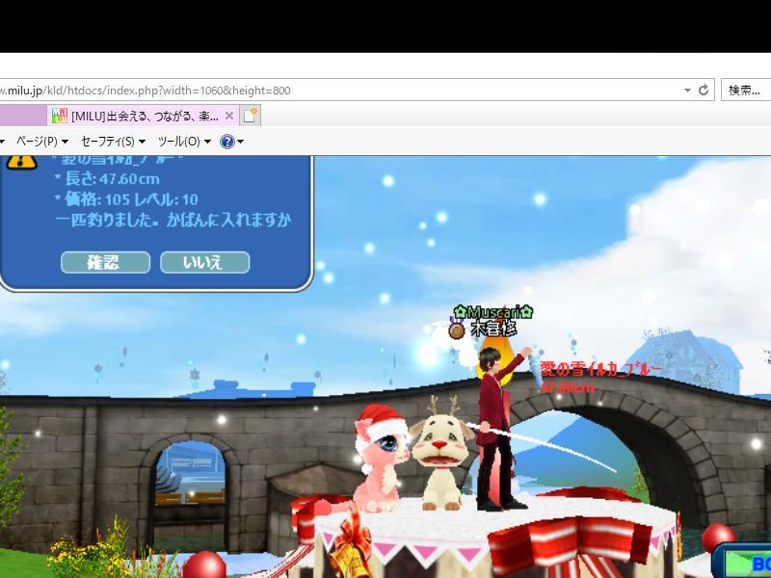
Task: Open the address bar history dropdown
Action: tap(687, 90)
